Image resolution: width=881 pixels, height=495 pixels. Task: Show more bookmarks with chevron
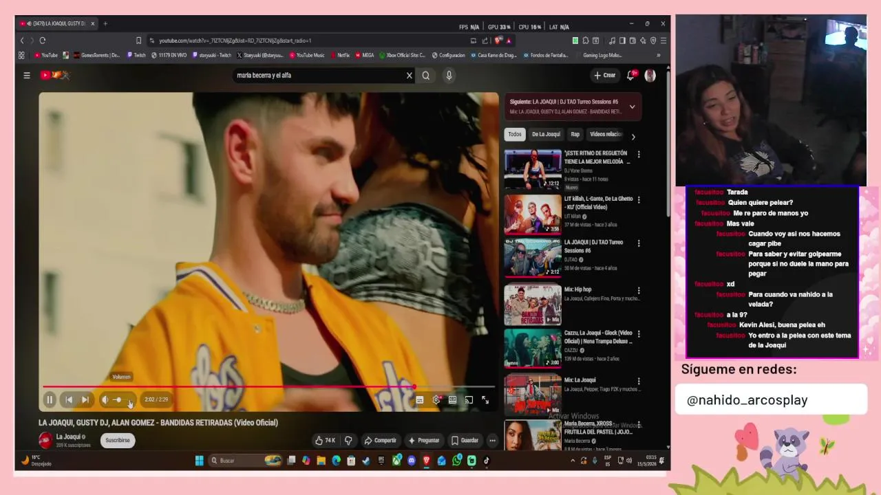pos(659,55)
